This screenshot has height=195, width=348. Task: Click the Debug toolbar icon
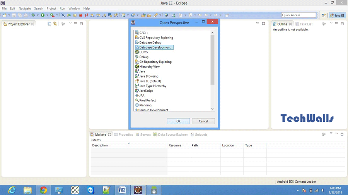tap(33, 15)
